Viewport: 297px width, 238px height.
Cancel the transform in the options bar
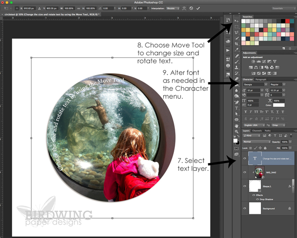pyautogui.click(x=191, y=8)
